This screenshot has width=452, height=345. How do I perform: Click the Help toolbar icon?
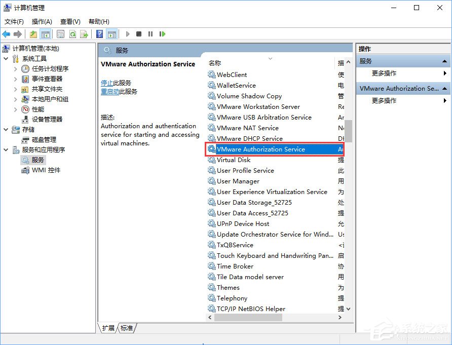click(x=98, y=34)
